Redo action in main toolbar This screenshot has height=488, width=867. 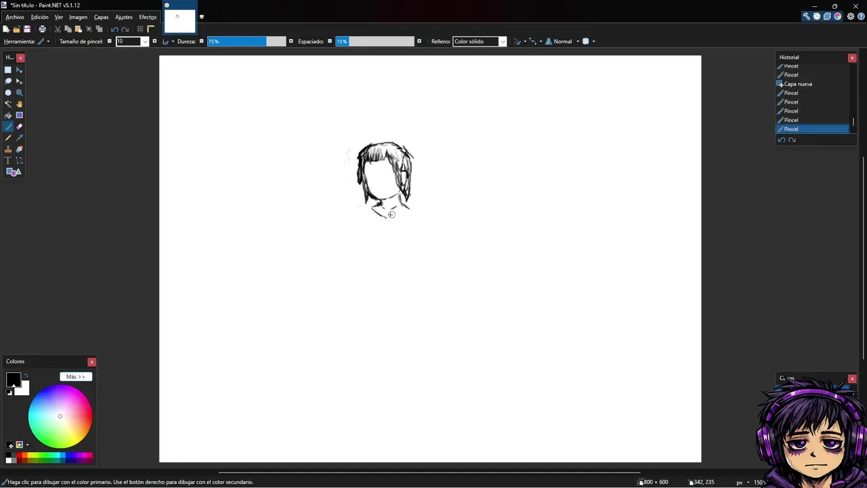pos(125,29)
